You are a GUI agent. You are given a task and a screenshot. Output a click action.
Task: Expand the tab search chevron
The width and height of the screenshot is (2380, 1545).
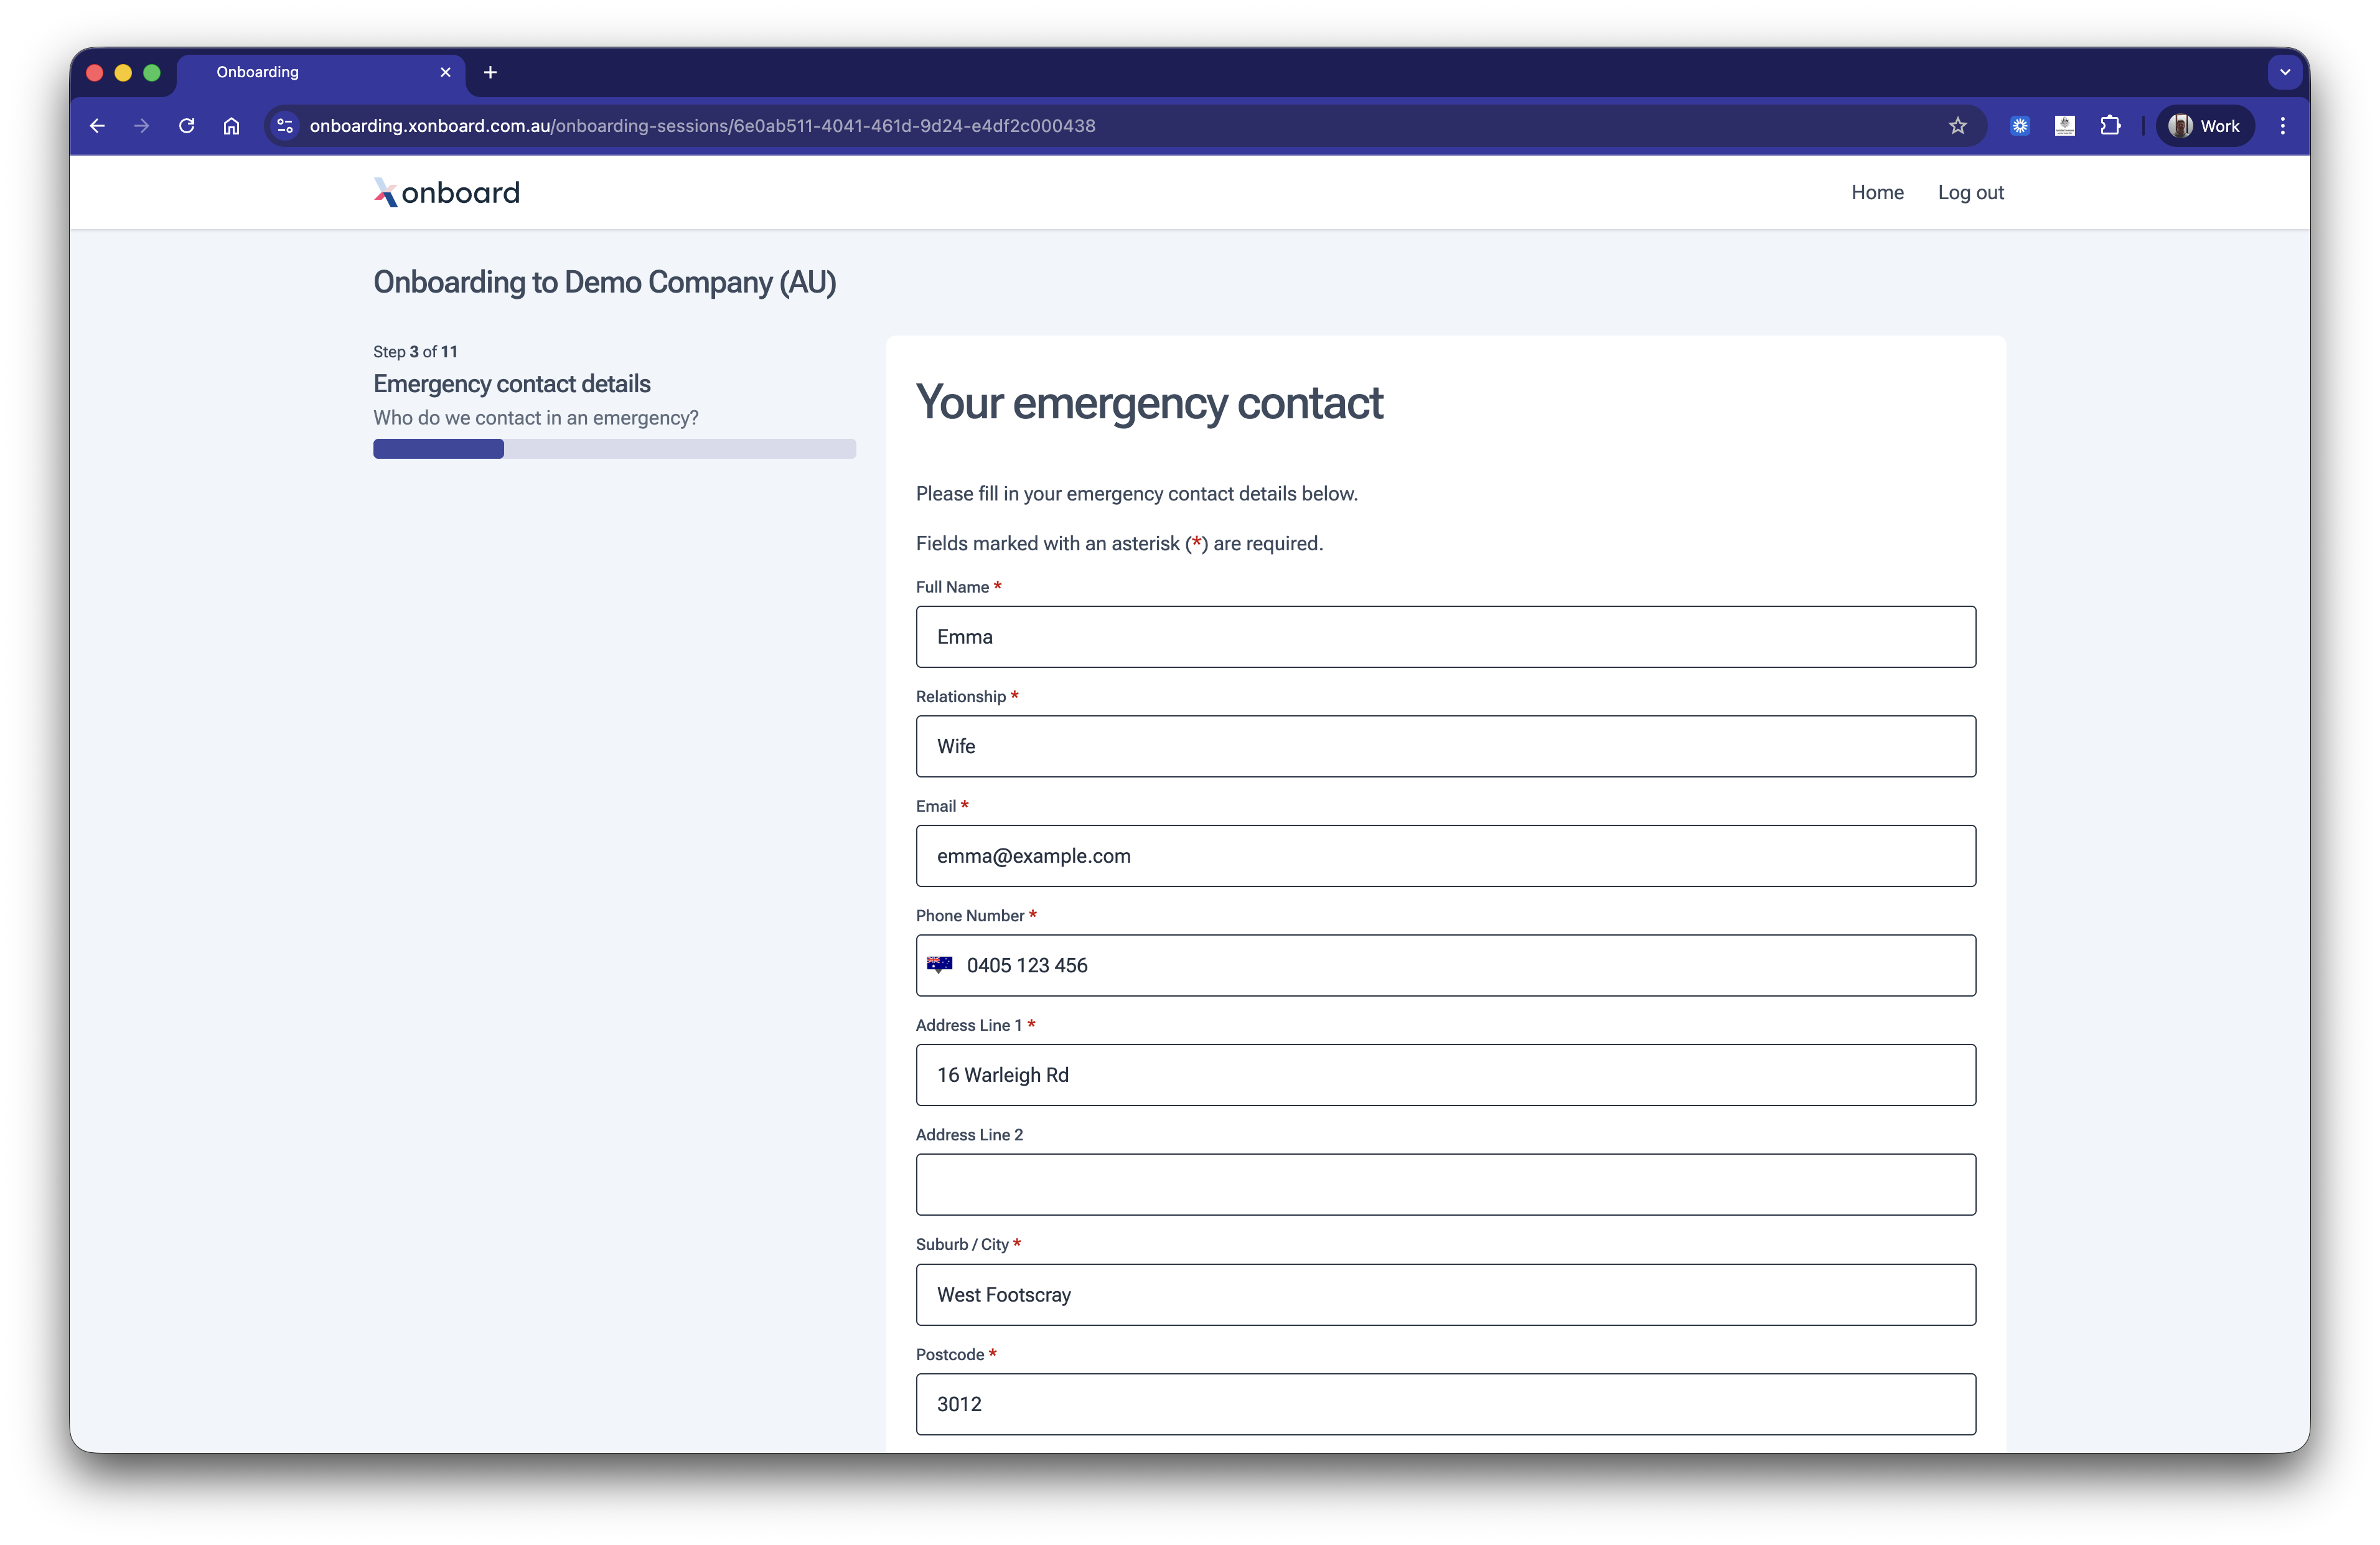point(2284,72)
